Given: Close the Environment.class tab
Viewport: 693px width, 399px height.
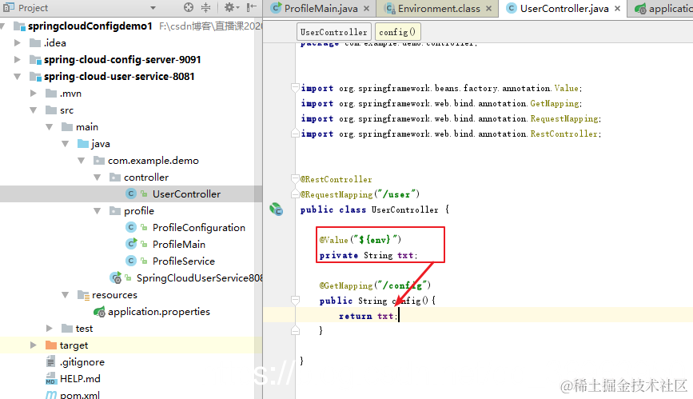Looking at the screenshot, I should coord(489,9).
